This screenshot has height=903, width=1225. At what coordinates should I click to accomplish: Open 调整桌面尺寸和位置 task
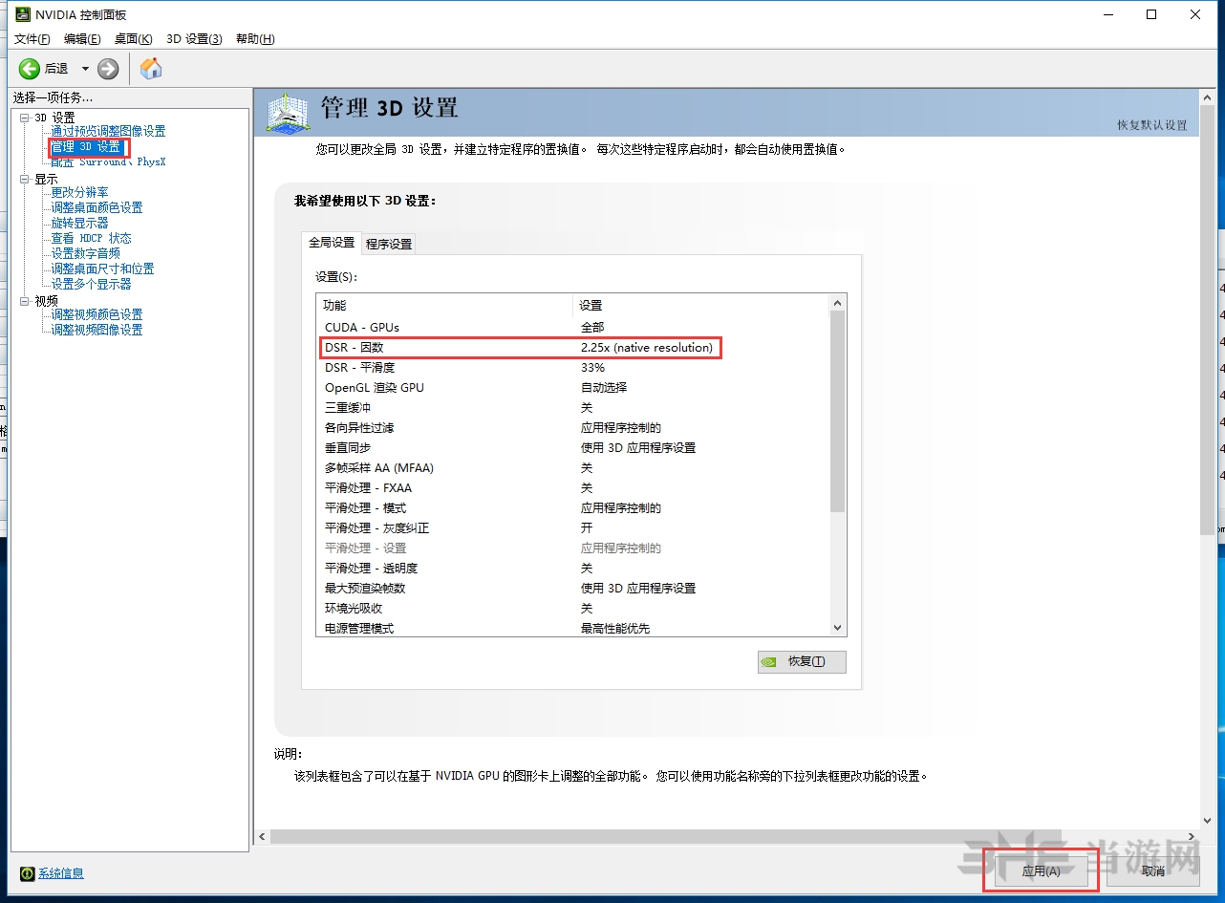pyautogui.click(x=102, y=269)
